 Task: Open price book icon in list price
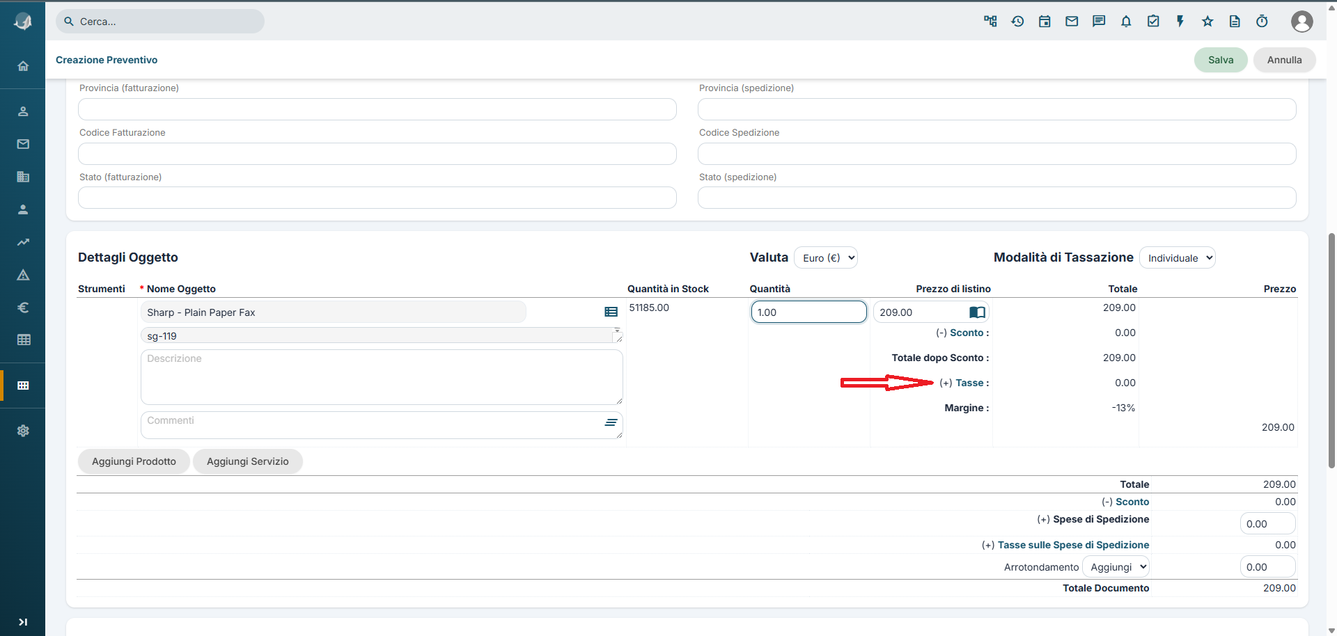coord(977,312)
